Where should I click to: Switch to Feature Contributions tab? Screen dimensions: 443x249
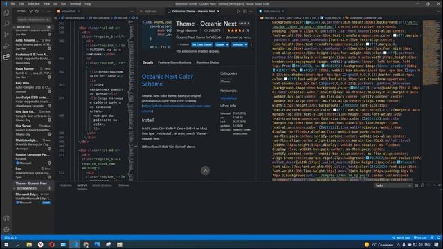(x=174, y=62)
